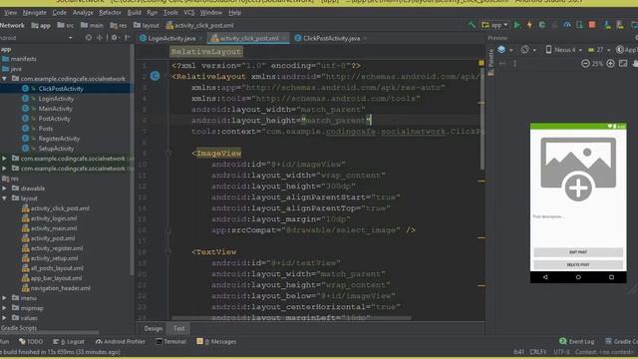
Task: Open the TODO tool window
Action: click(31, 341)
